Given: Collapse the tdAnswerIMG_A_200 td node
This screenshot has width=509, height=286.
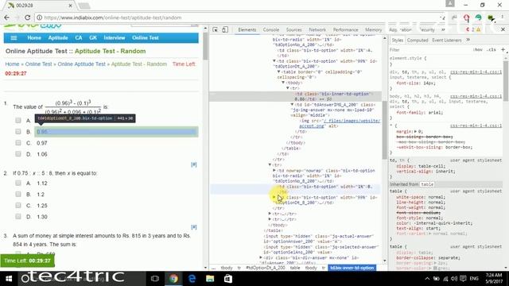Looking at the screenshot, I should click(292, 104).
